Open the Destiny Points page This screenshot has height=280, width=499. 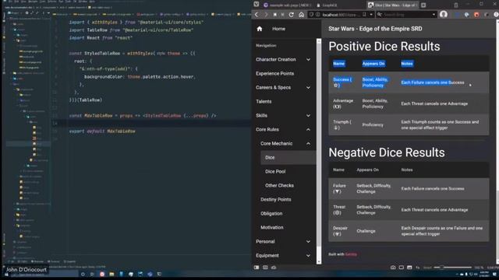[275, 199]
